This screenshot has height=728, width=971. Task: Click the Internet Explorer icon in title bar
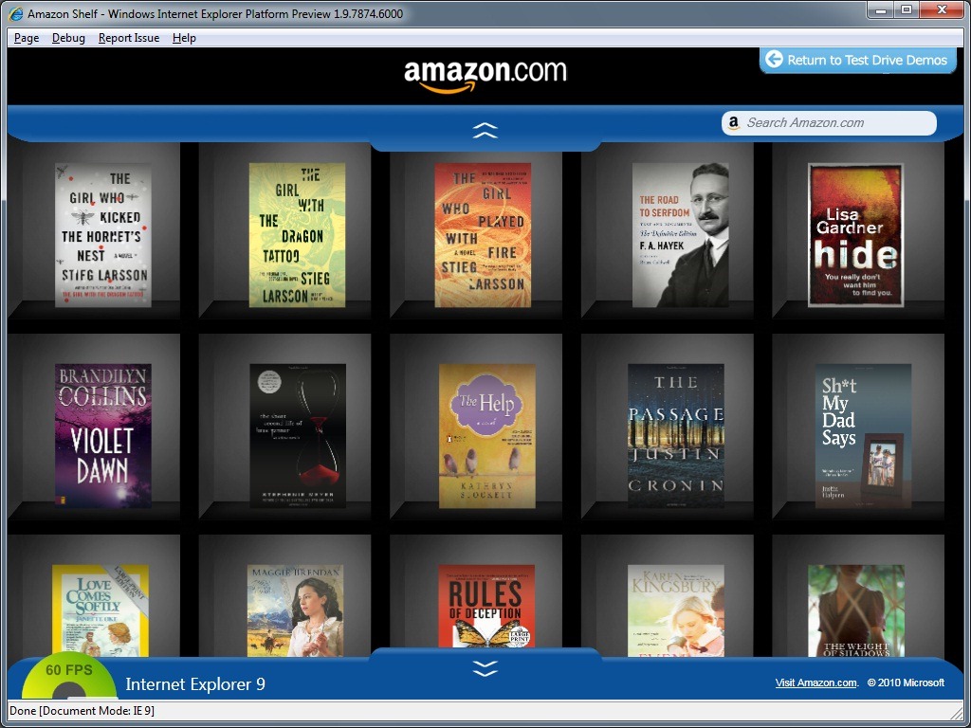click(x=16, y=13)
